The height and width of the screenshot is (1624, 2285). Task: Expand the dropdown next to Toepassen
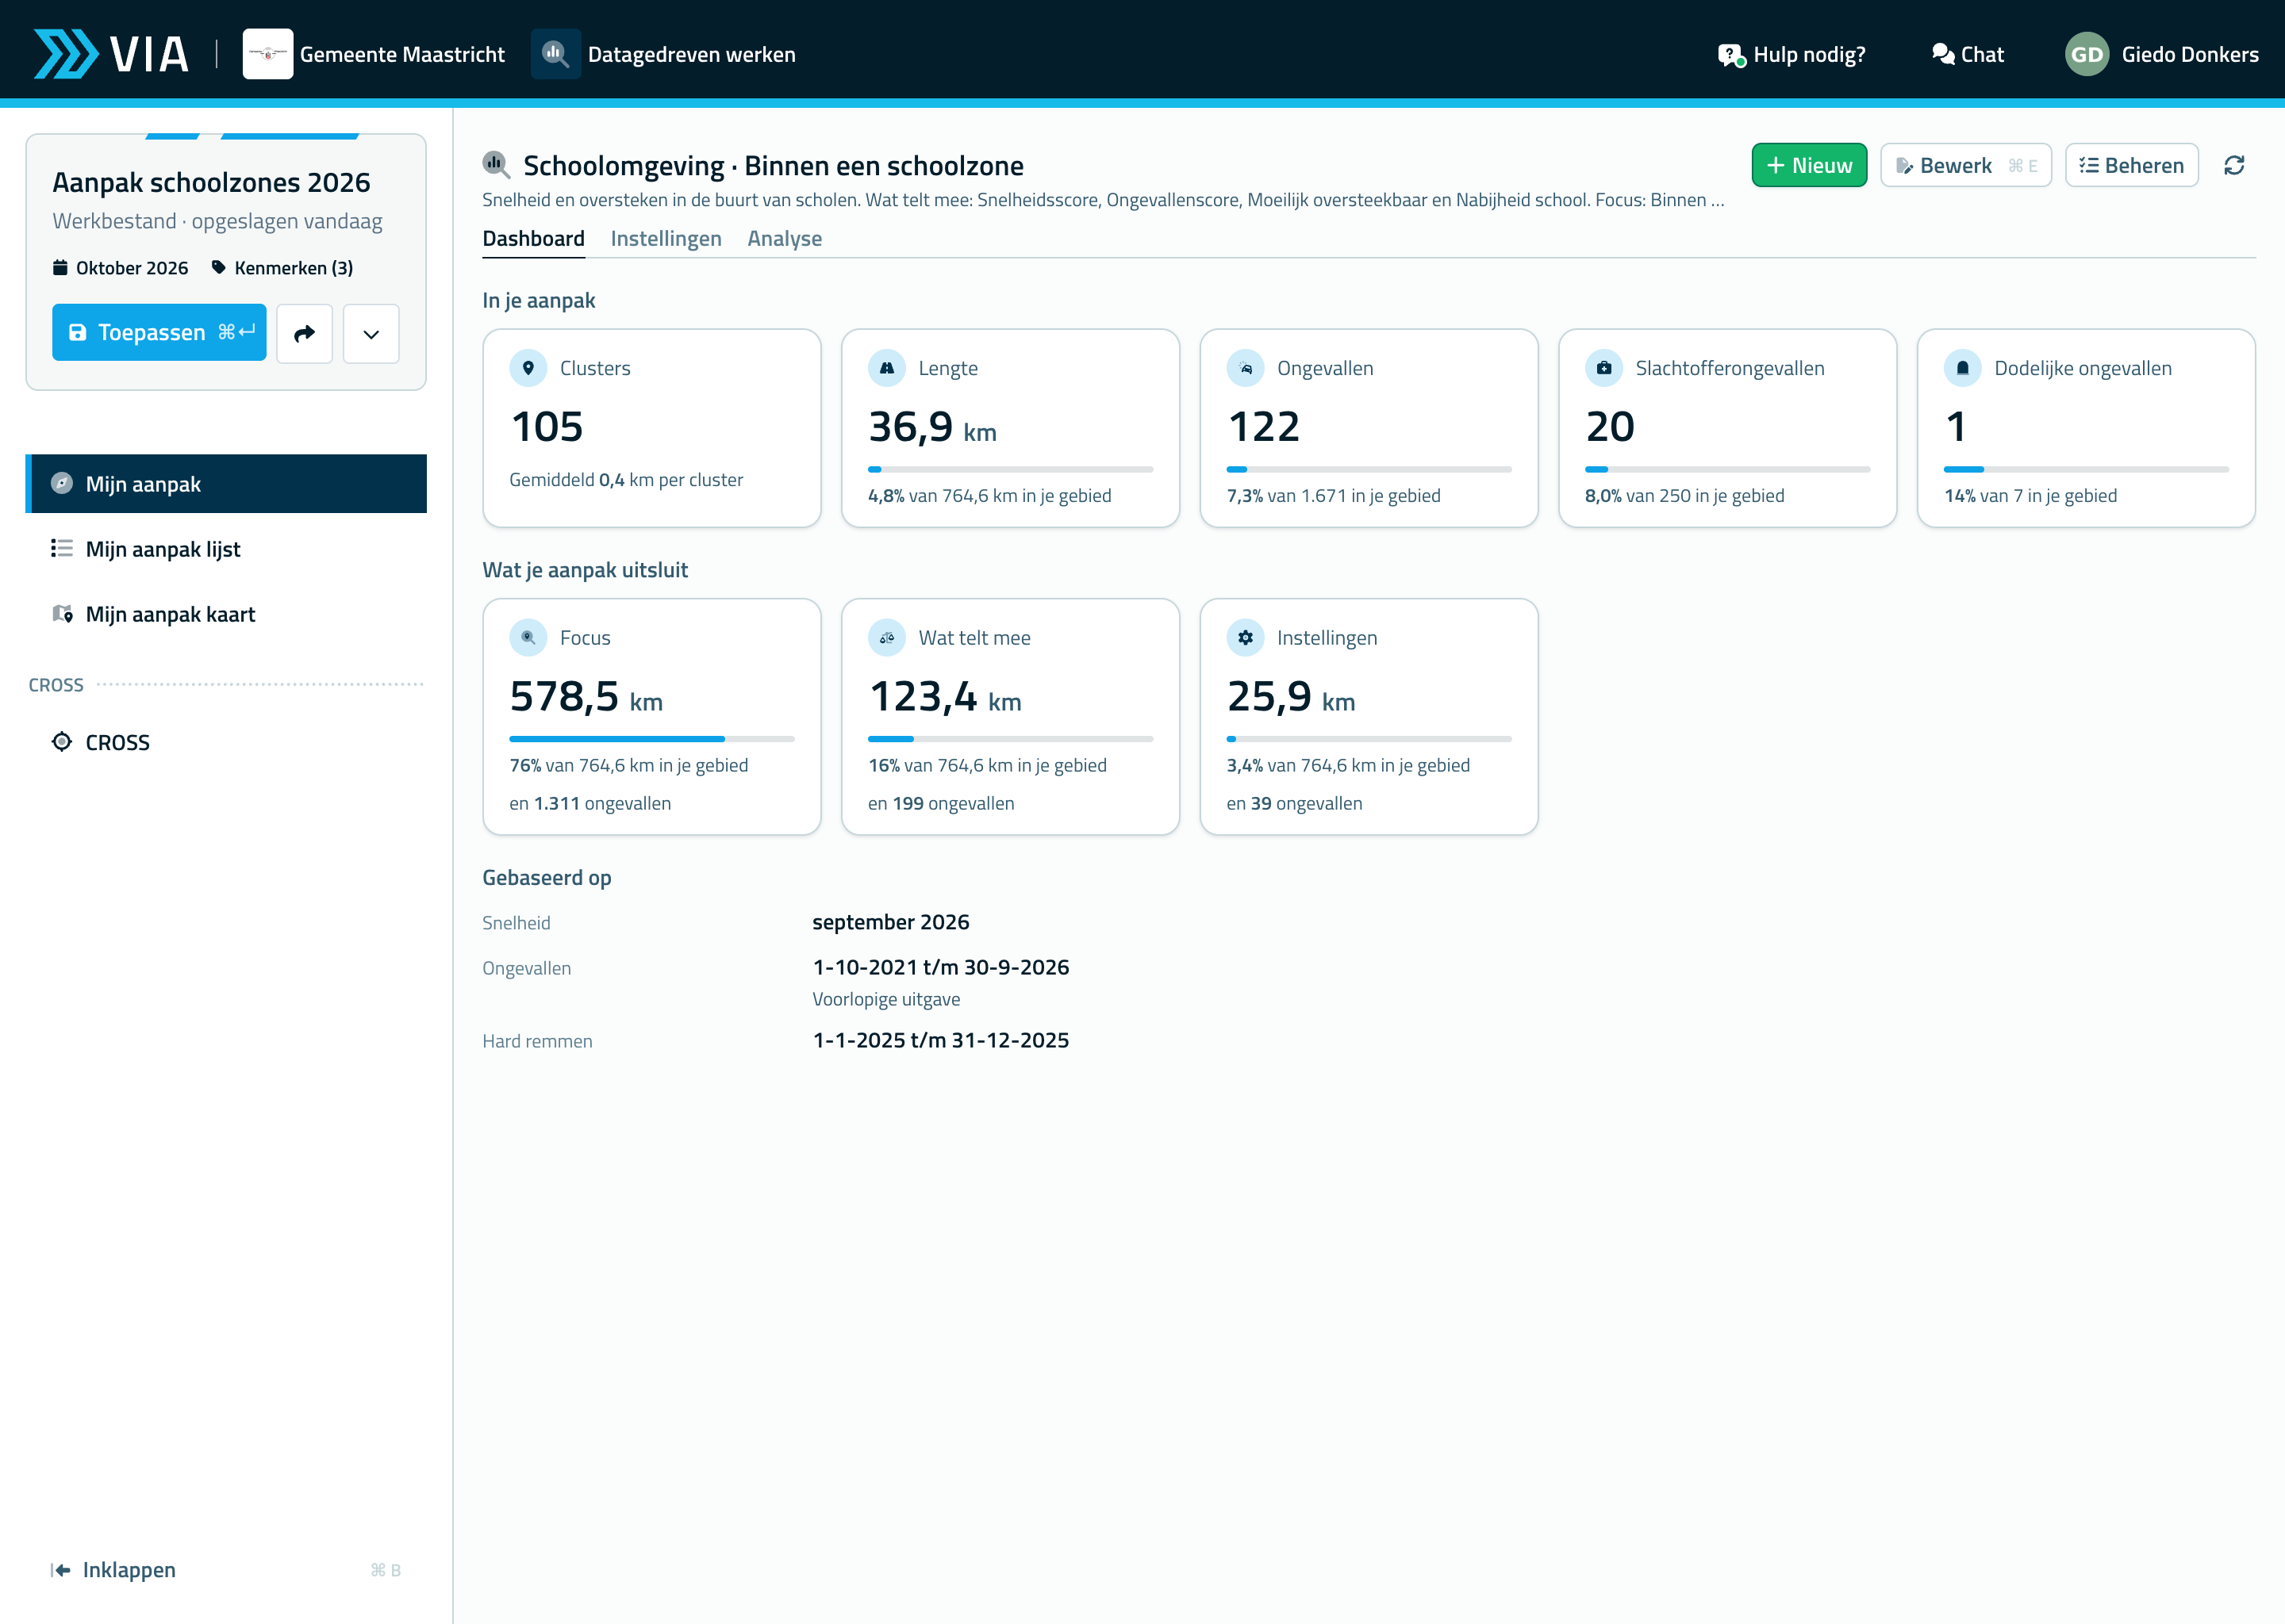pyautogui.click(x=371, y=333)
